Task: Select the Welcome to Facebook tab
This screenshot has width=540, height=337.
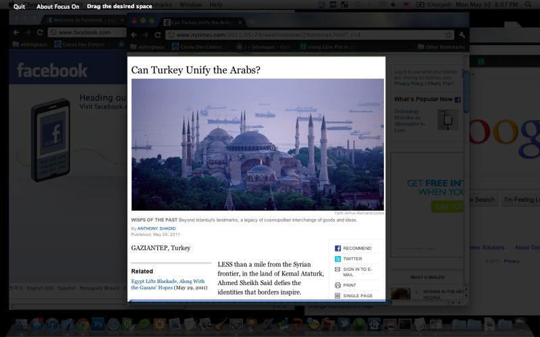Action: 84,20
